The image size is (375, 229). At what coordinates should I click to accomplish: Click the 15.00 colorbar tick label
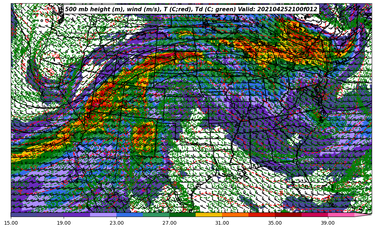pyautogui.click(x=11, y=223)
